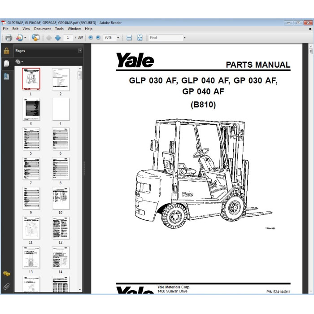Select page 13 thumbnail
The image size is (314, 314).
pos(31,257)
